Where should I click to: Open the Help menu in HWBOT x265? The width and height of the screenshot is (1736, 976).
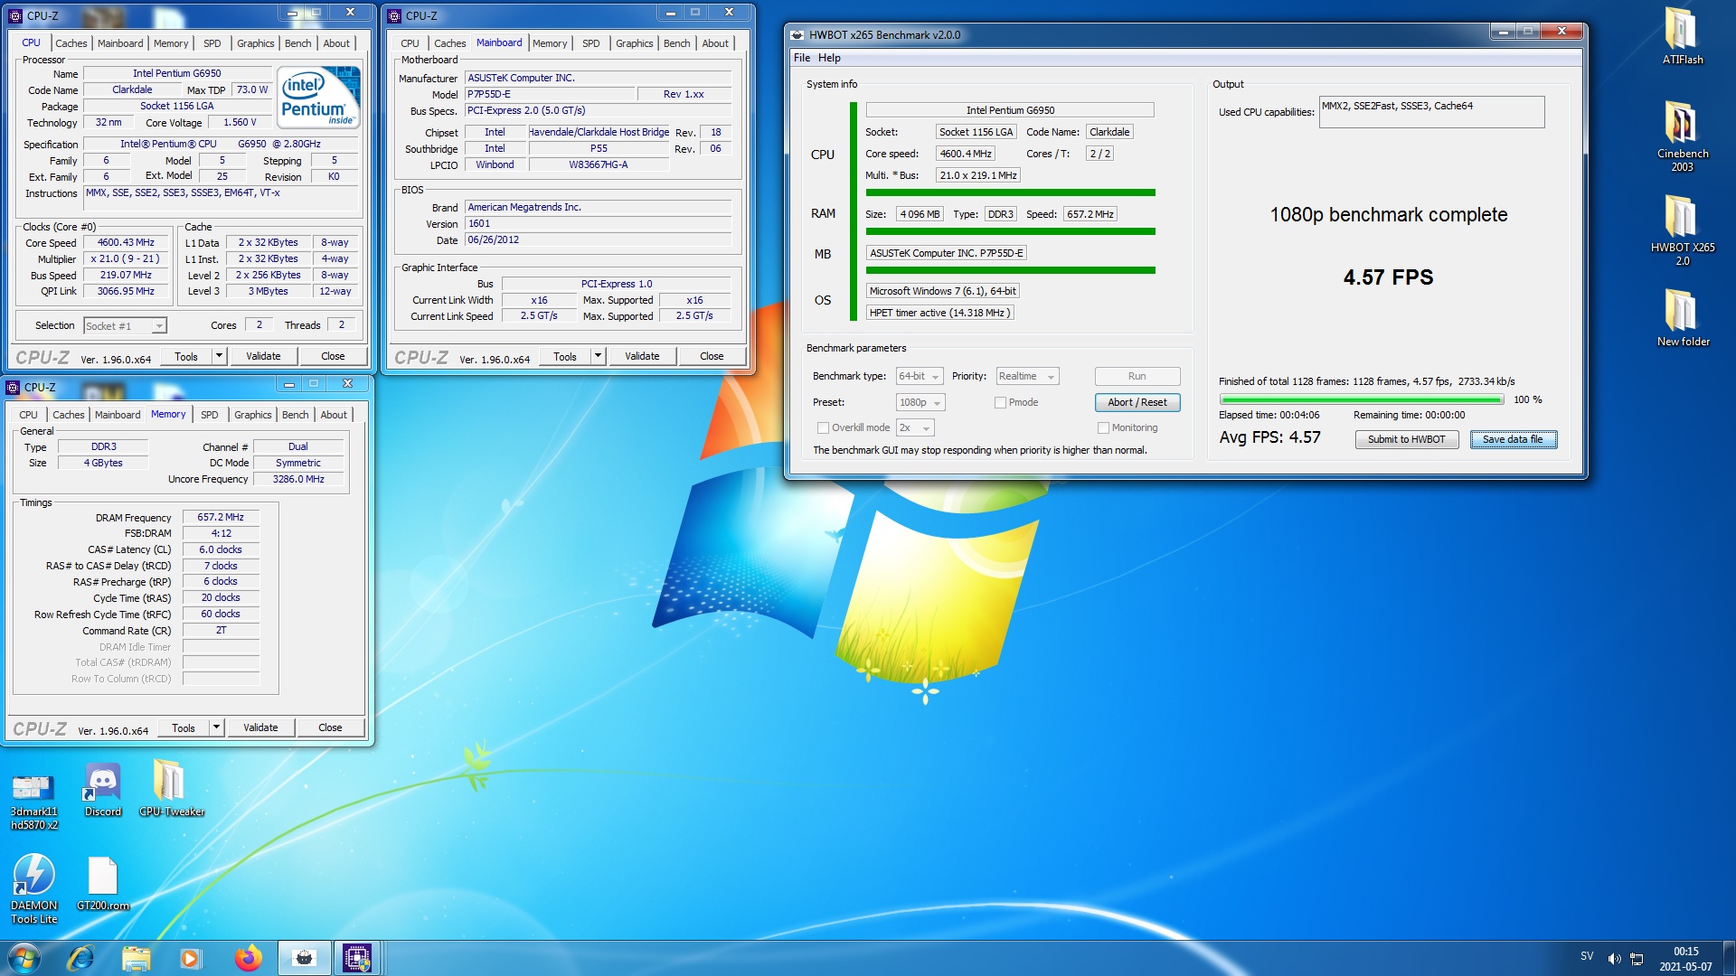pyautogui.click(x=829, y=58)
